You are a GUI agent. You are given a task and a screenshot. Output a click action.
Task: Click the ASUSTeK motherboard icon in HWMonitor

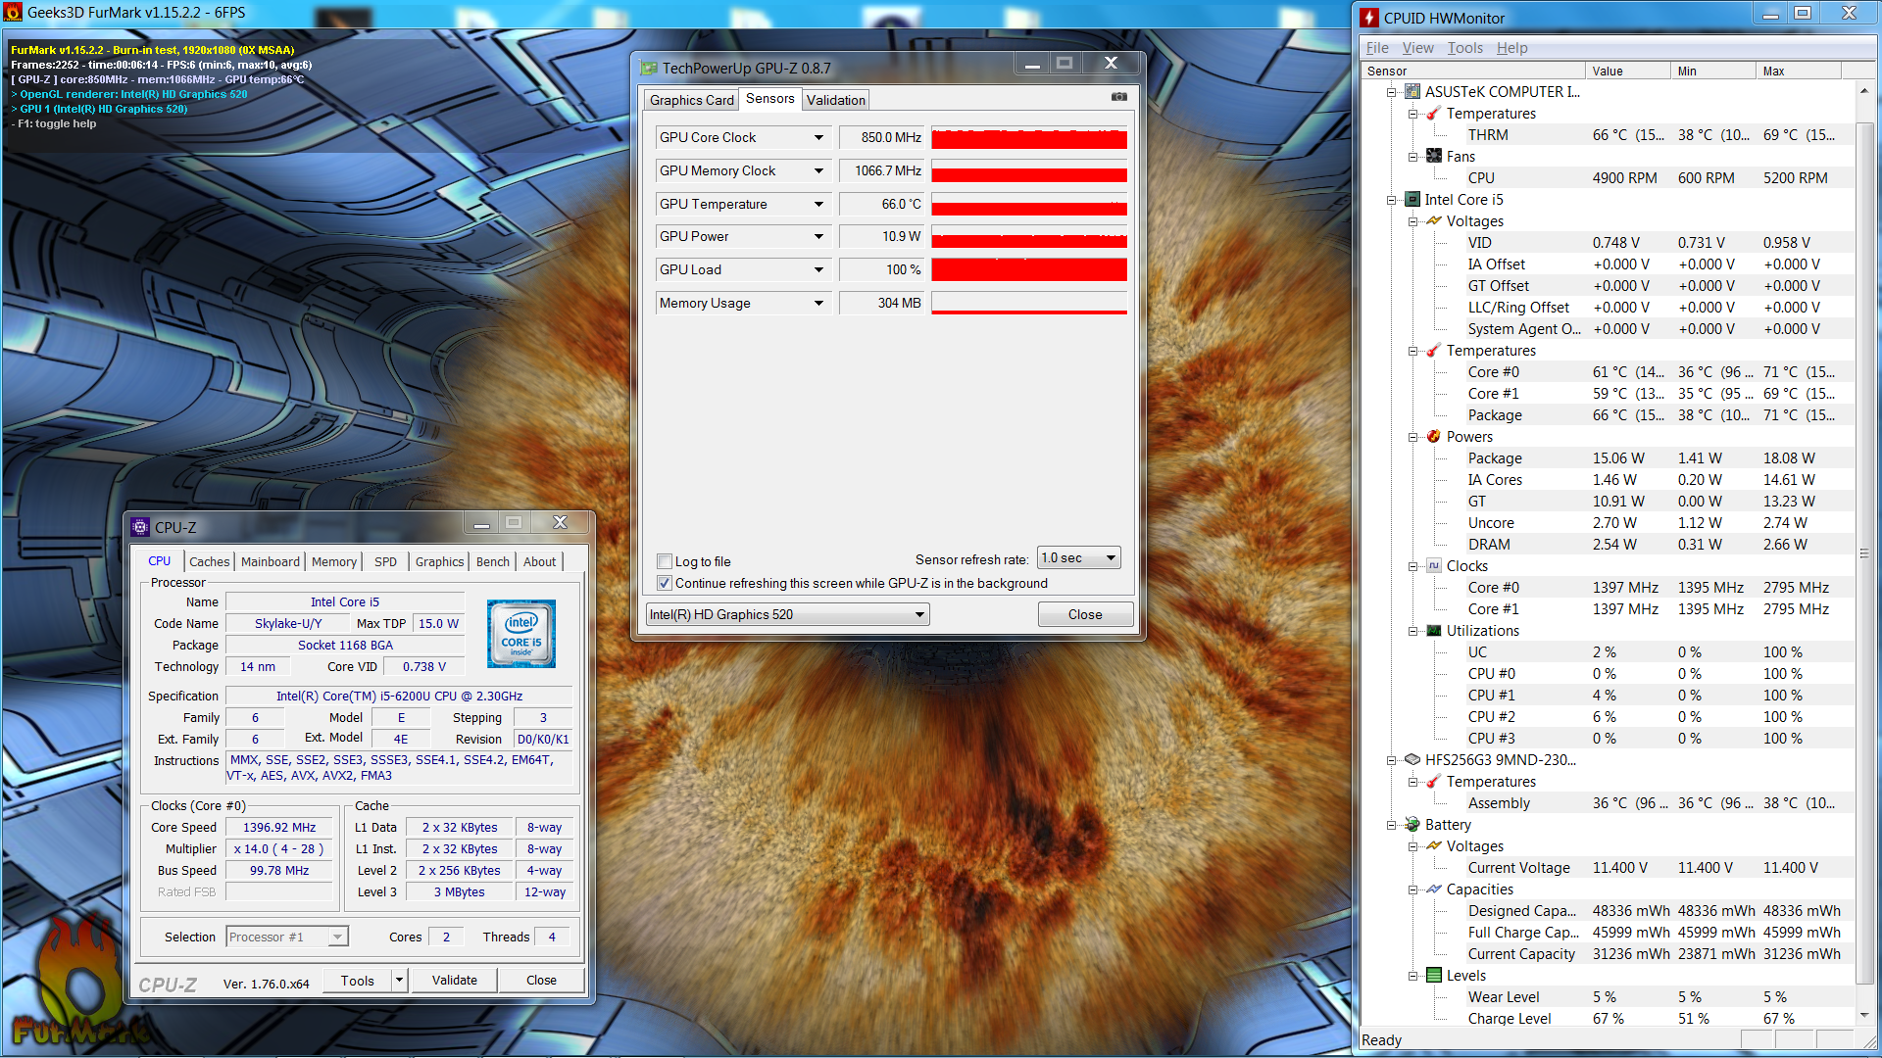click(1412, 92)
